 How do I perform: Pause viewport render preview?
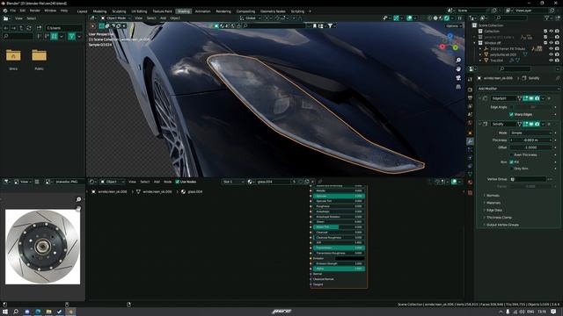pyautogui.click(x=459, y=18)
